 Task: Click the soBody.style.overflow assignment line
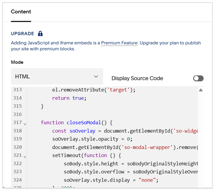[x=131, y=172]
